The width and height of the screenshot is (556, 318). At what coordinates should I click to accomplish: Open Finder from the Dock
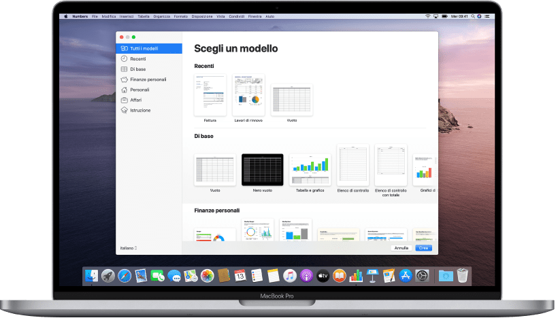pyautogui.click(x=91, y=275)
